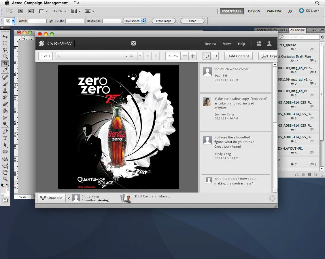Swap width and height values

51,21
